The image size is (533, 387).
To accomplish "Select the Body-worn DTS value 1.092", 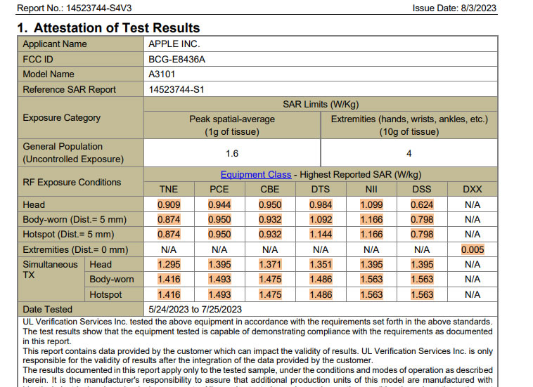I will (x=321, y=220).
